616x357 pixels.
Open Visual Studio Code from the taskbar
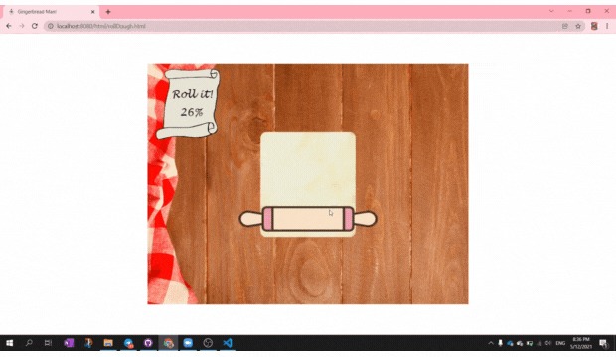[228, 343]
